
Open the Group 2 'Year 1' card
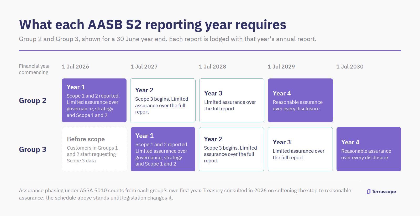coord(94,100)
